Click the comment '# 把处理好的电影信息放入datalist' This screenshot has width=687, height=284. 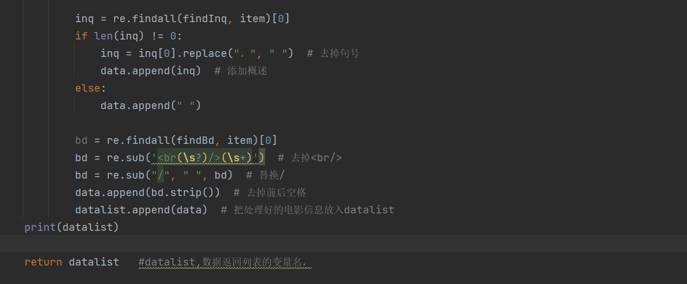tap(307, 210)
